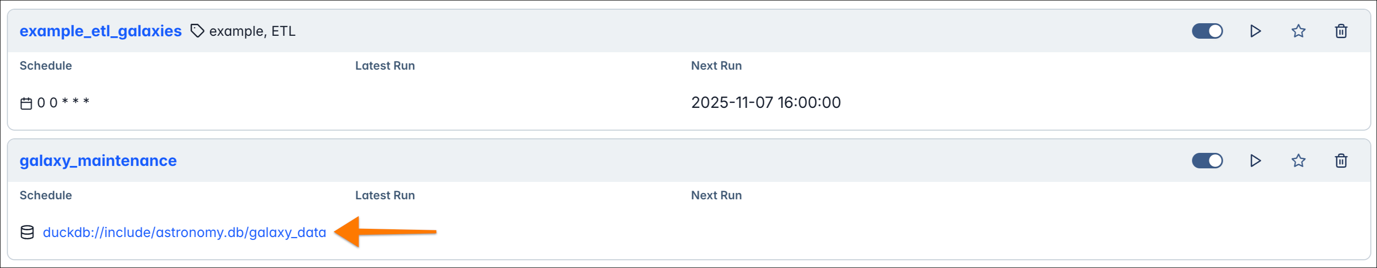Open the galaxy_maintenance DAG link
The height and width of the screenshot is (268, 1377).
coord(98,161)
